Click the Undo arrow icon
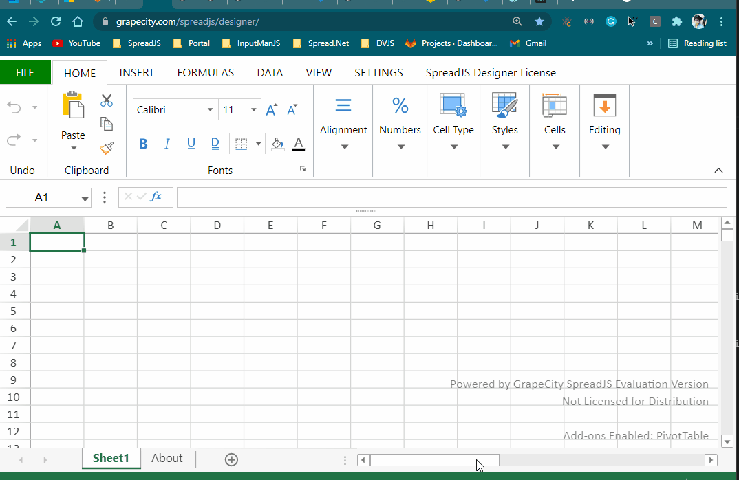The height and width of the screenshot is (480, 739). click(x=14, y=107)
